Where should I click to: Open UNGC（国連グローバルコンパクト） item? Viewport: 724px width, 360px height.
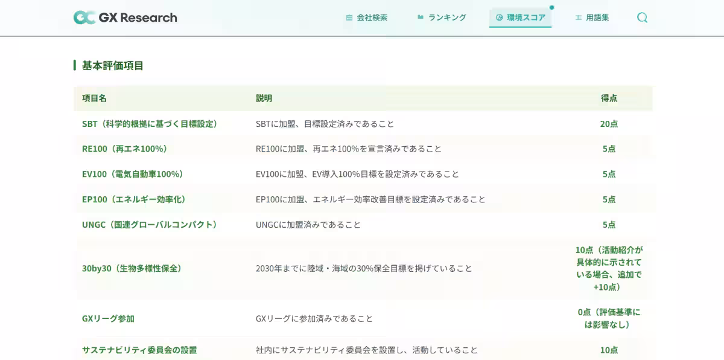150,225
